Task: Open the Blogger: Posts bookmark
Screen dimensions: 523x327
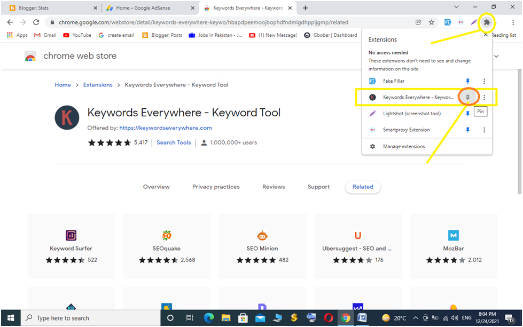Action: tap(162, 35)
